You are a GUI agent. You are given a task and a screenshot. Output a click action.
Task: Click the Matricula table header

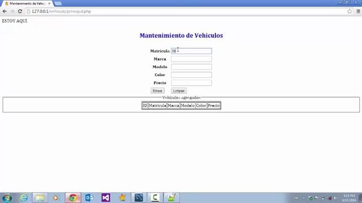[157, 105]
